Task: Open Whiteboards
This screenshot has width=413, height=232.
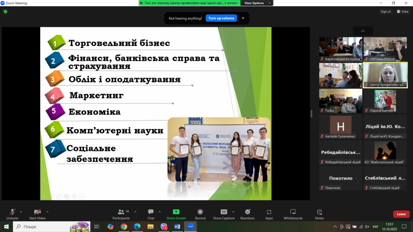Action: 293,214
